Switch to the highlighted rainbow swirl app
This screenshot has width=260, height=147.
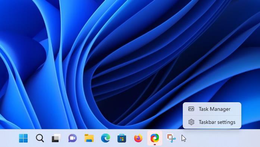pos(155,138)
